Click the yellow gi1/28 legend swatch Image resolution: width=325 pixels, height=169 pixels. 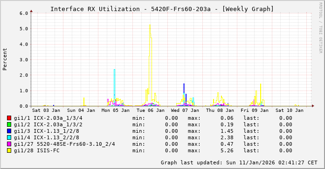click(x=9, y=150)
